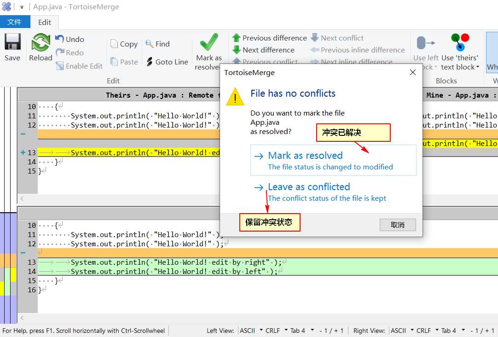
Task: Go to Previous conflict
Action: tap(265, 61)
